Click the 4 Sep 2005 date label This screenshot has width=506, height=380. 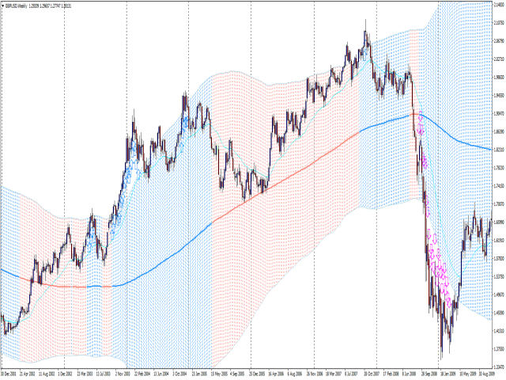(x=237, y=374)
